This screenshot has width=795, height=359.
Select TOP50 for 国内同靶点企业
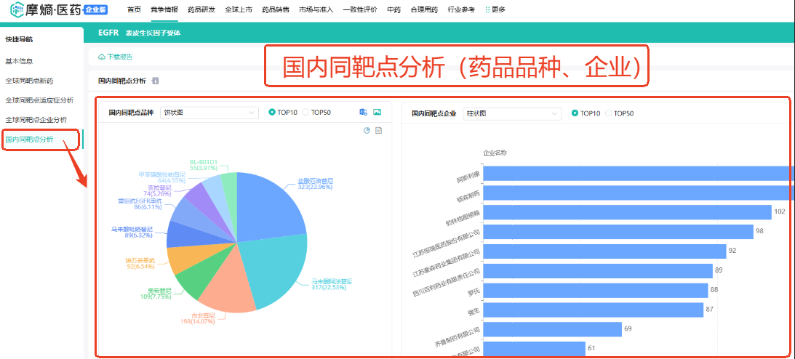(610, 113)
